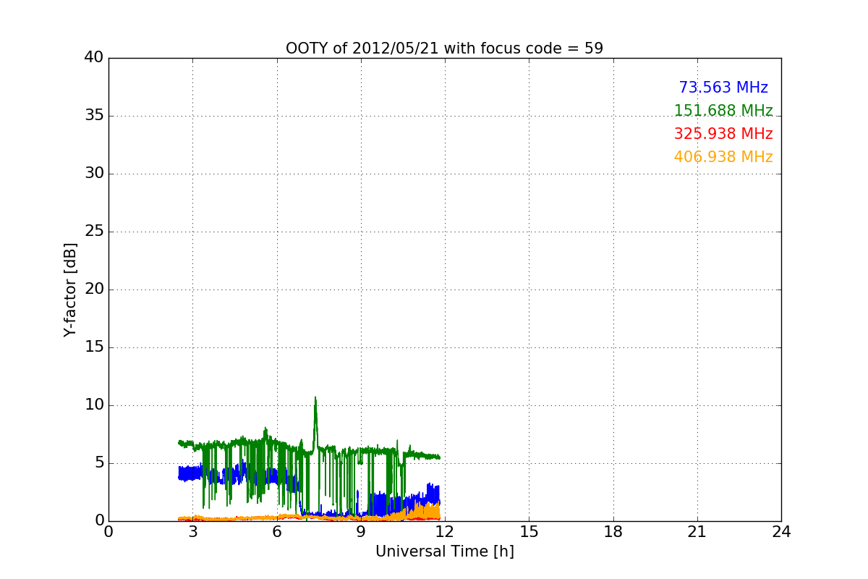This screenshot has width=868, height=579.
Task: Click the y-axis tick label 5
Action: 99,463
